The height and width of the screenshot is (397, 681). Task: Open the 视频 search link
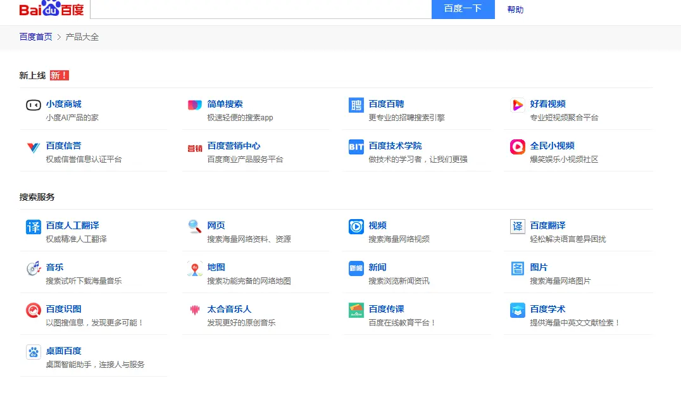[377, 225]
